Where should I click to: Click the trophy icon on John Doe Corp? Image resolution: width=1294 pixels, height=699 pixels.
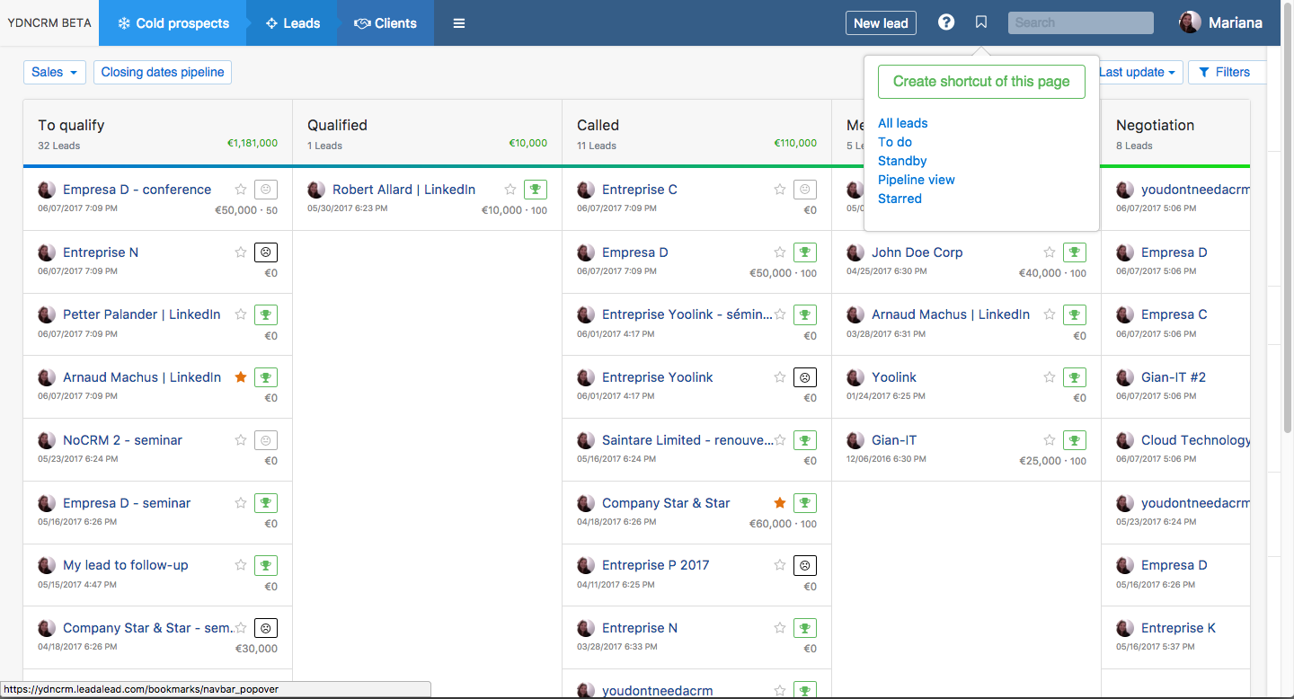[1074, 252]
